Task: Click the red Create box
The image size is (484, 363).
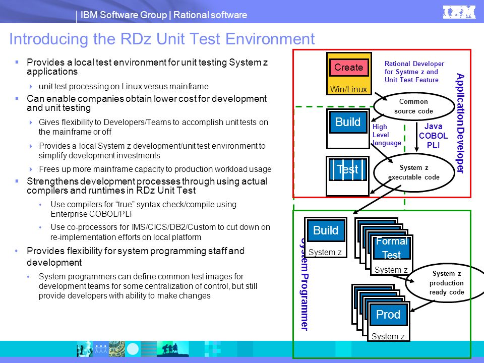Action: (x=349, y=67)
